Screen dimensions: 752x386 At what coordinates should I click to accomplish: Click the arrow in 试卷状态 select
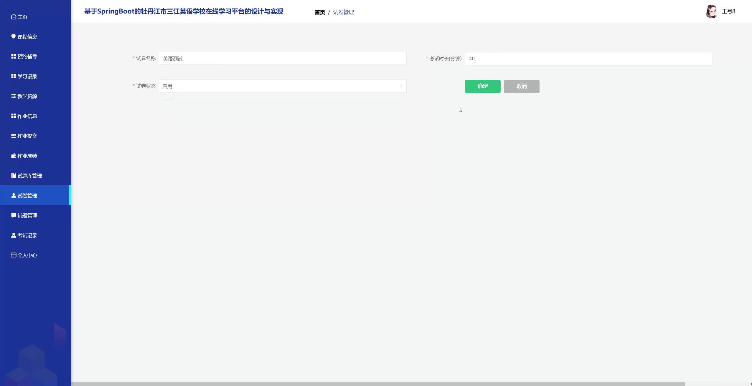401,86
